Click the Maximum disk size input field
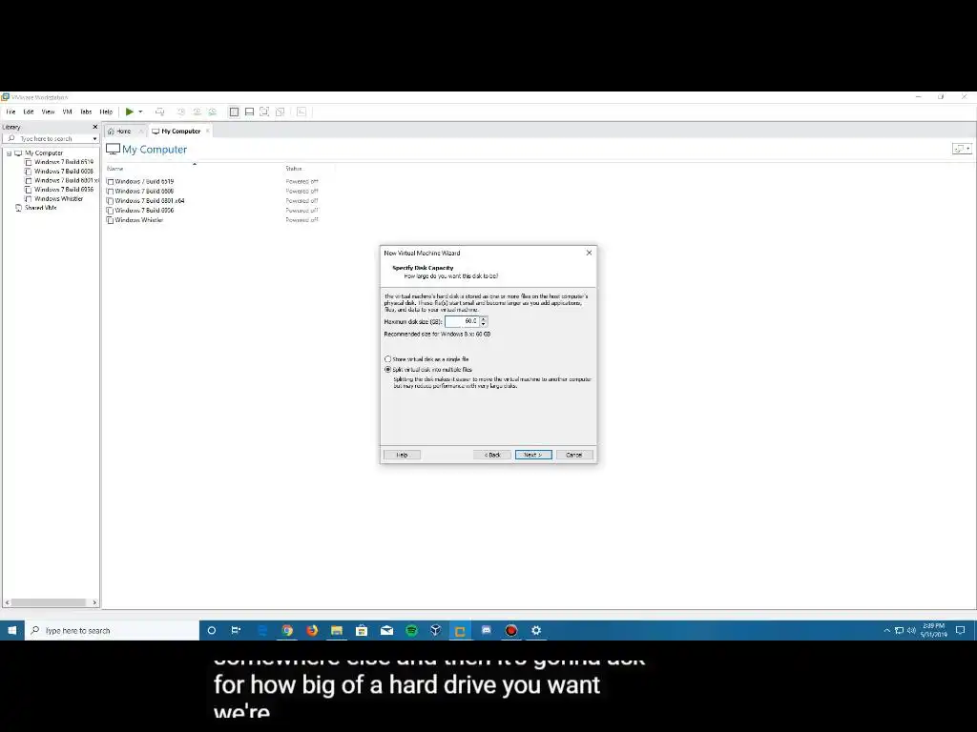The image size is (977, 732). tap(461, 322)
